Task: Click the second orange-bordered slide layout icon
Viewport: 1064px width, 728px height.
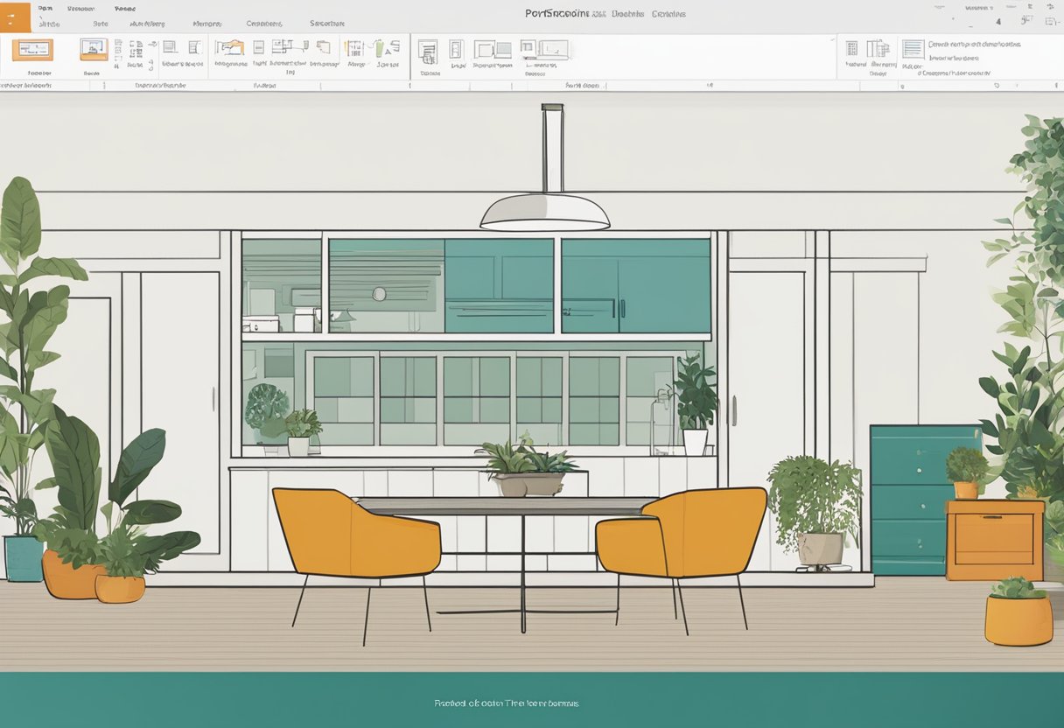Action: tap(94, 49)
